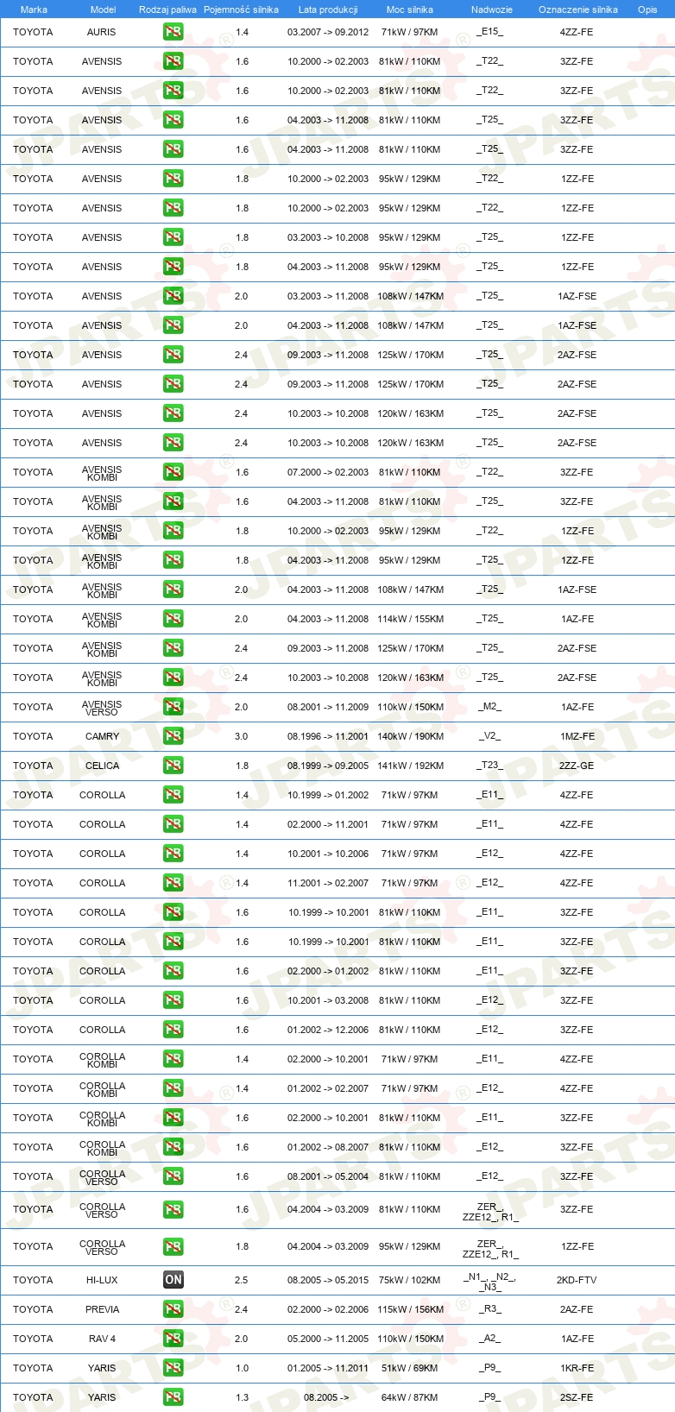This screenshot has height=1412, width=675.
Task: Click the 'Marka' column header
Action: click(x=34, y=9)
